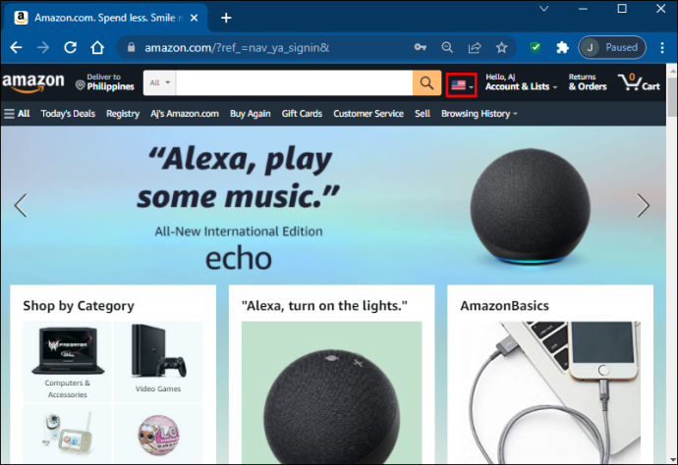678x465 pixels.
Task: Change the Deliver to Philippines location
Action: pyautogui.click(x=105, y=82)
